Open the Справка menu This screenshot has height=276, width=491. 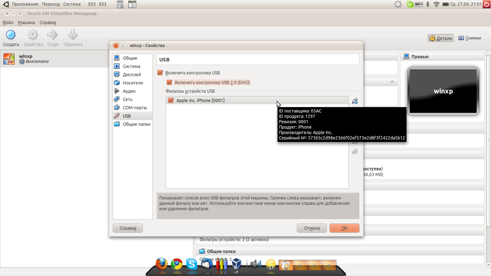[x=48, y=22]
